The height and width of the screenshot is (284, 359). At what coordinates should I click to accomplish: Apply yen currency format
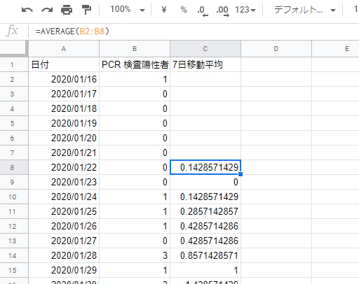point(164,10)
